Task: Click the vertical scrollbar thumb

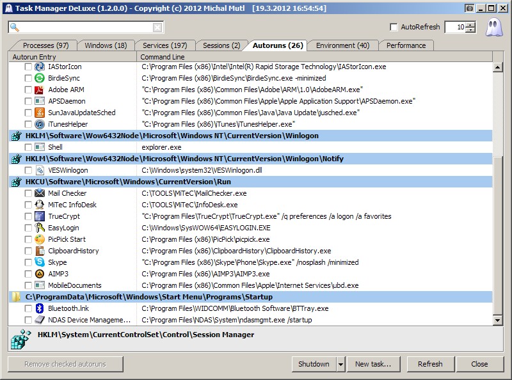Action: point(497,235)
